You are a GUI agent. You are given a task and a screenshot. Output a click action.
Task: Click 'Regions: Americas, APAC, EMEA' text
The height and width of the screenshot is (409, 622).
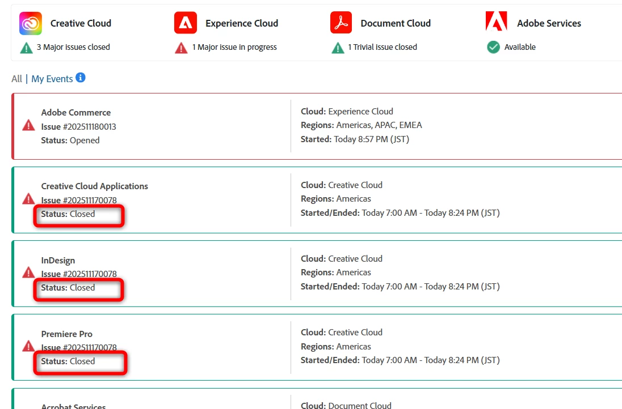pos(362,126)
